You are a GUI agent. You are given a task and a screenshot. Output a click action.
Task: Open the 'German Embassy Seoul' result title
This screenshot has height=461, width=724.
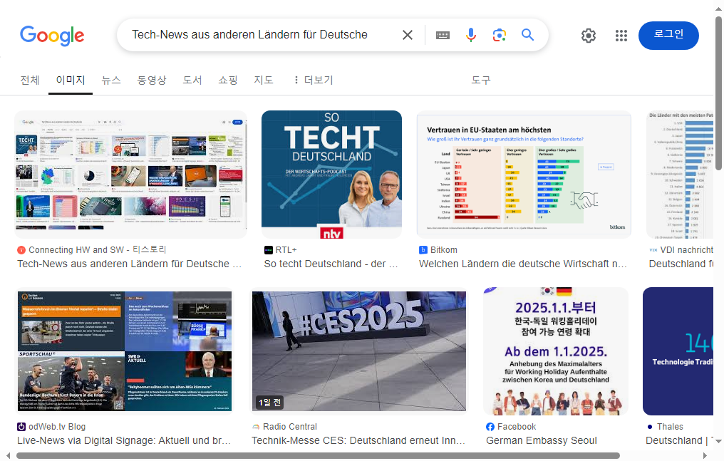pos(541,441)
